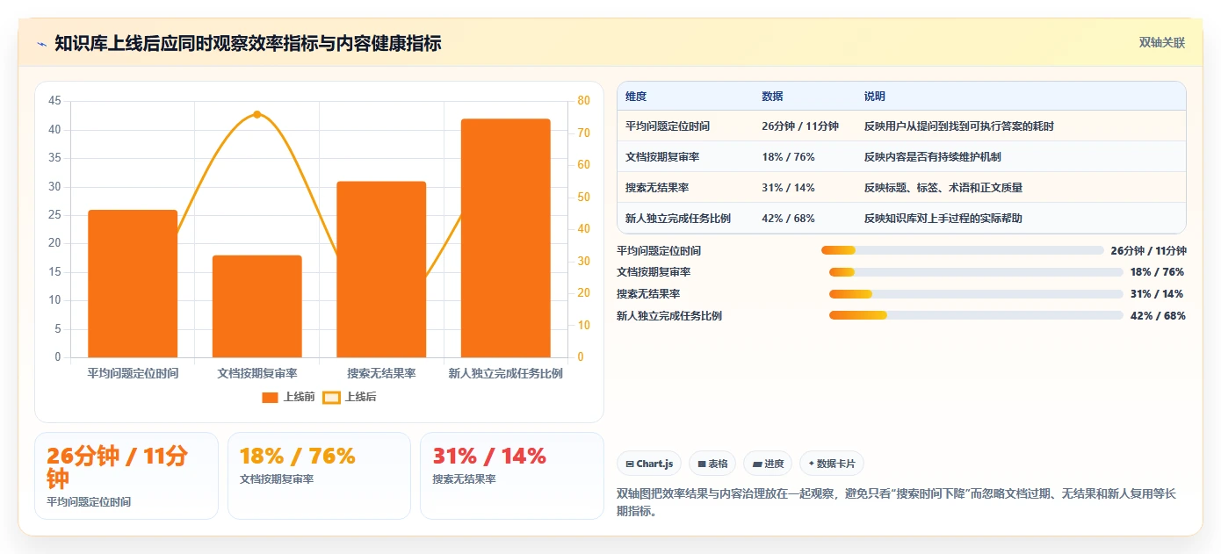Open the 26分钟 / 11分钟 data card
The height and width of the screenshot is (554, 1221).
pyautogui.click(x=126, y=476)
